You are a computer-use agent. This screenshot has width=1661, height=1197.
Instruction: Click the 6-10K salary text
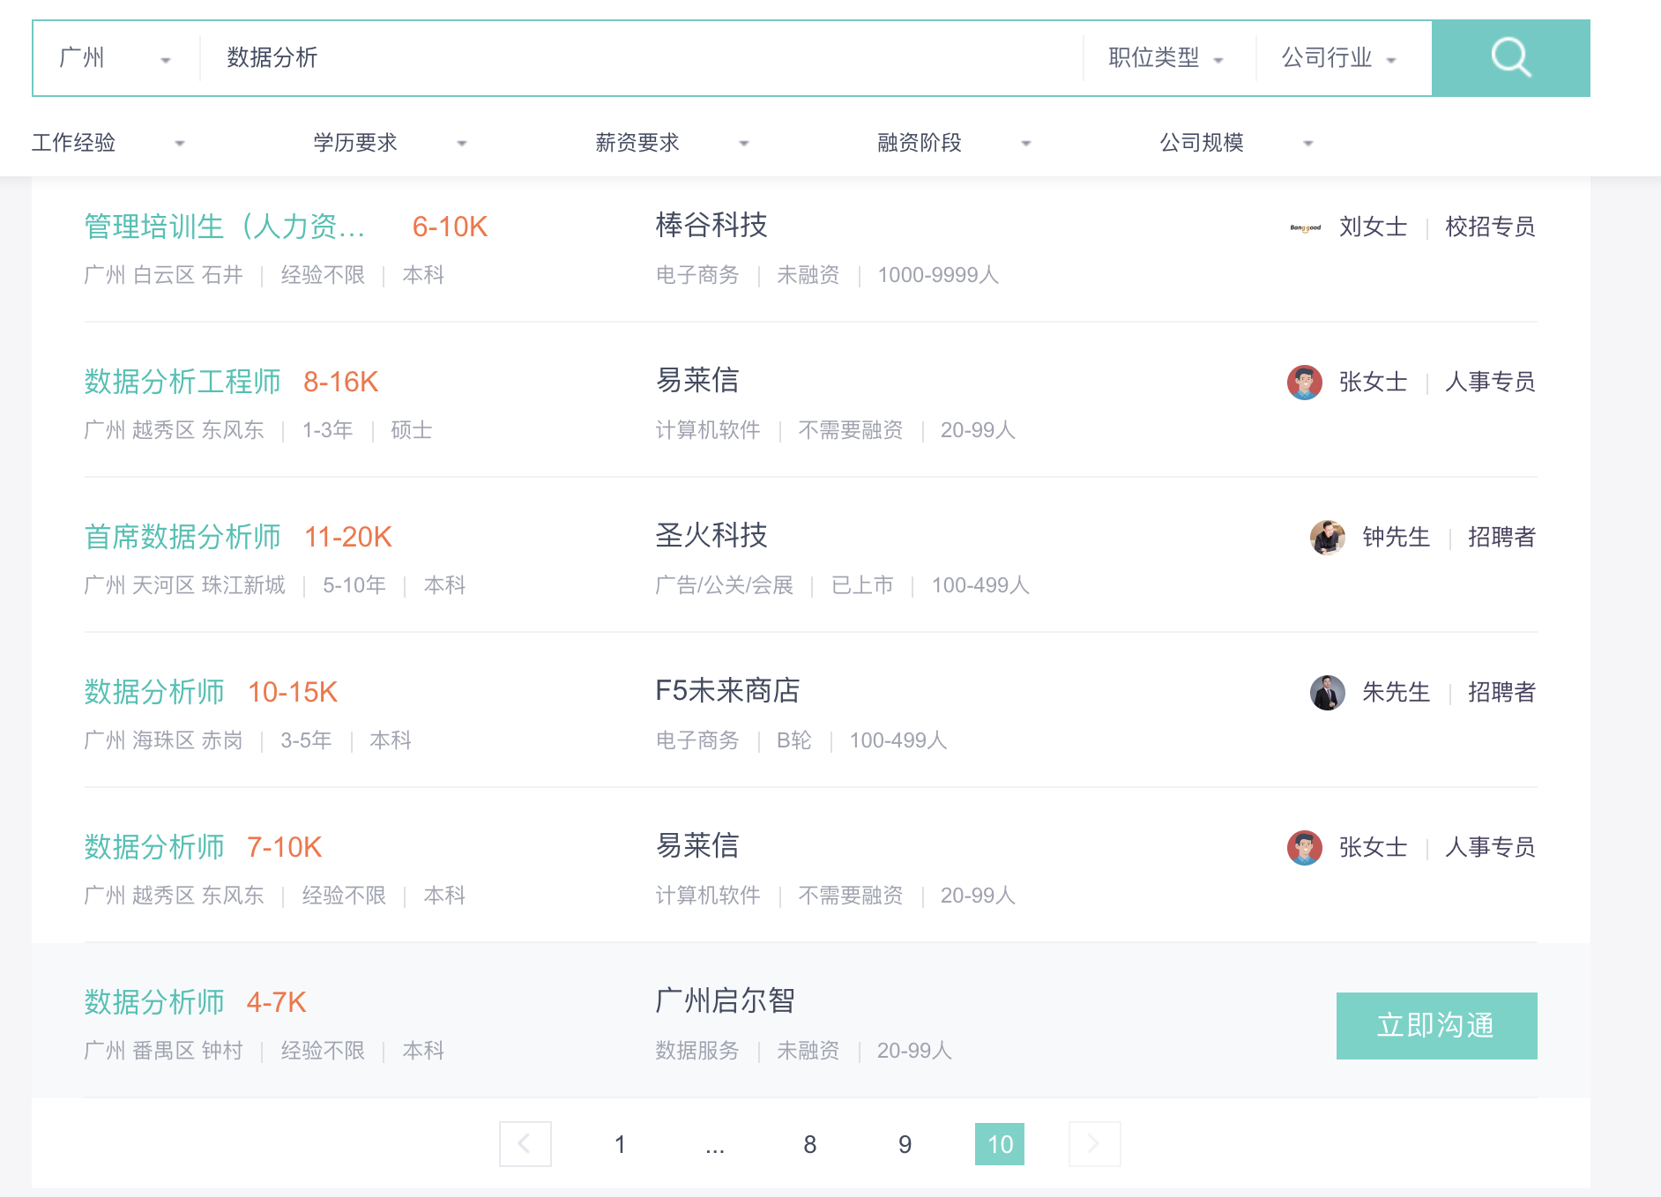click(450, 227)
